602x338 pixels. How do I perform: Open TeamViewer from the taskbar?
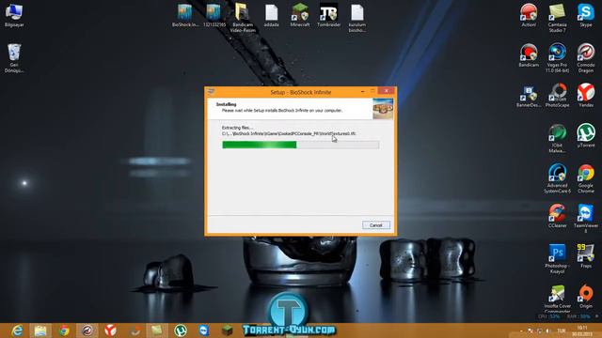pyautogui.click(x=203, y=330)
